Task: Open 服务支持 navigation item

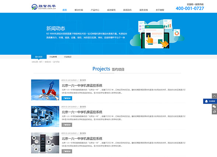Action: (144, 10)
